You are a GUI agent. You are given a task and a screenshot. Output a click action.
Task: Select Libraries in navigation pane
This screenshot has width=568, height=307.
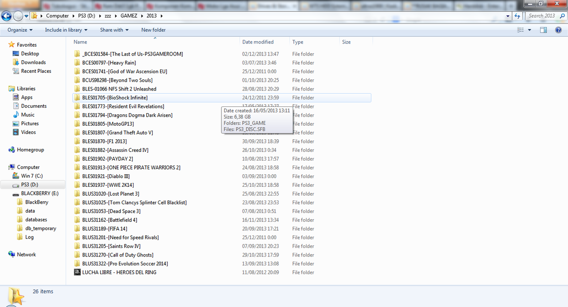(26, 89)
